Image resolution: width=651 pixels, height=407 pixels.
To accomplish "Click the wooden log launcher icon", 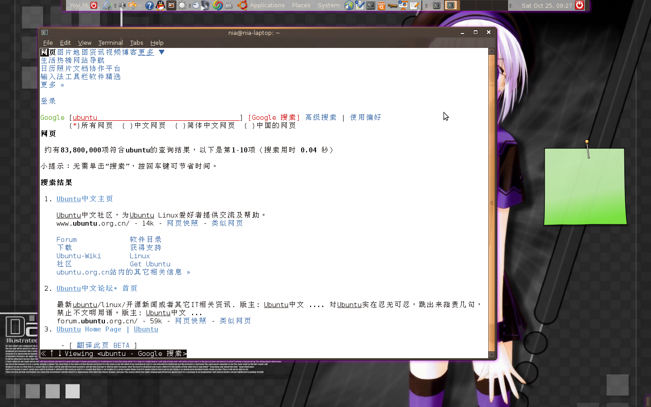I will [x=392, y=5].
